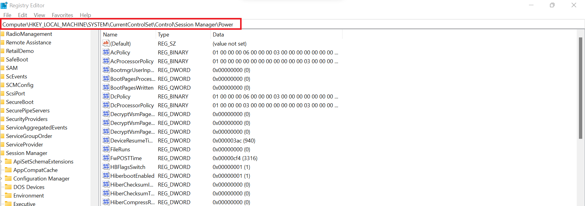Select the ScsiPort key
The image size is (585, 206).
[16, 94]
